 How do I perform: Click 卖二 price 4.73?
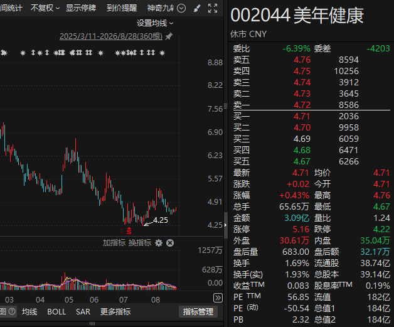pyautogui.click(x=302, y=94)
